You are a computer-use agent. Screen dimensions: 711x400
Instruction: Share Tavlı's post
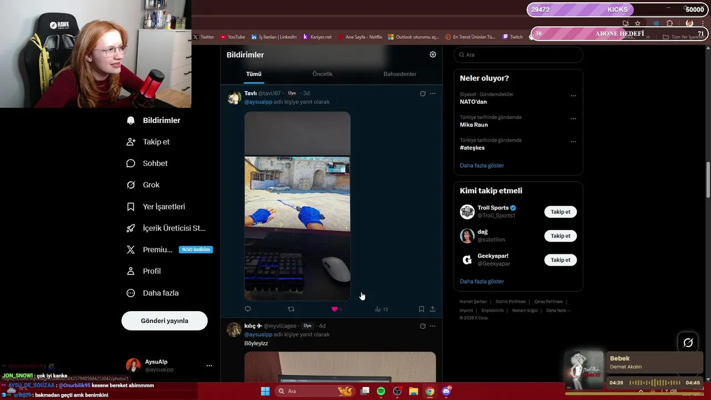(x=433, y=309)
